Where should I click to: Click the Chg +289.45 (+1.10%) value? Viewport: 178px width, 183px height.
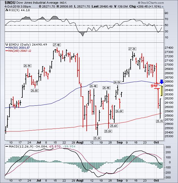pyautogui.click(x=148, y=7)
